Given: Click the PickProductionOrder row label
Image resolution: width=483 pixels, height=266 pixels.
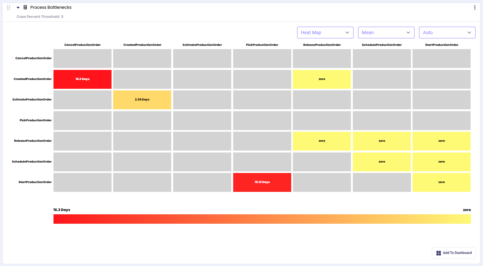Looking at the screenshot, I should click(36, 120).
